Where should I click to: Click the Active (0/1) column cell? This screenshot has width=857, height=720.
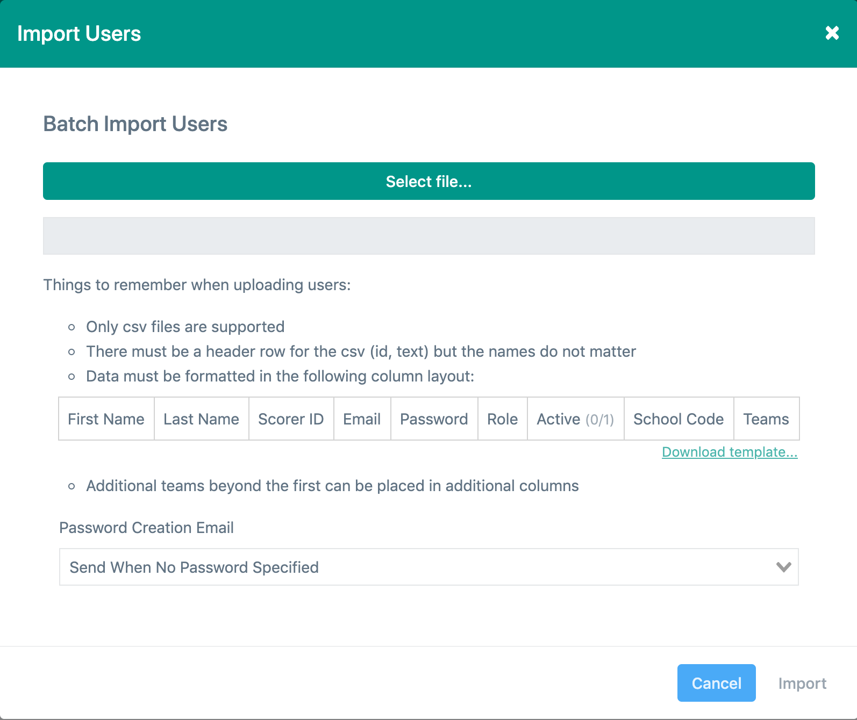point(575,419)
